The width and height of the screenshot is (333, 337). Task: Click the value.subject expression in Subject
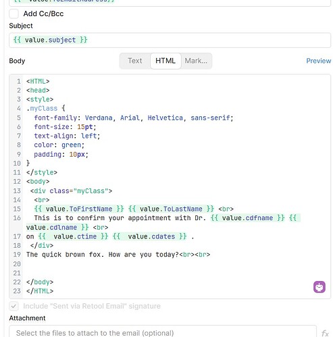click(50, 40)
